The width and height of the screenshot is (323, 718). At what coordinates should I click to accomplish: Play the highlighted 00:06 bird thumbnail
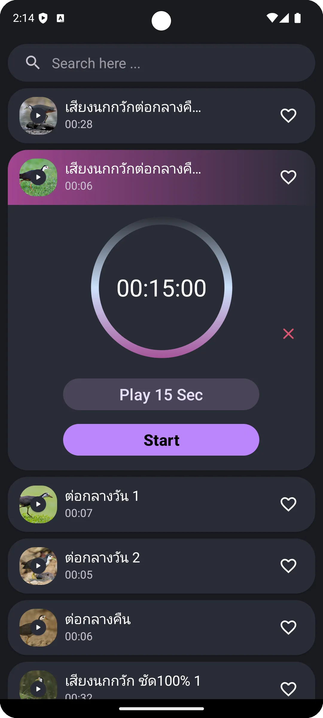[x=38, y=177]
